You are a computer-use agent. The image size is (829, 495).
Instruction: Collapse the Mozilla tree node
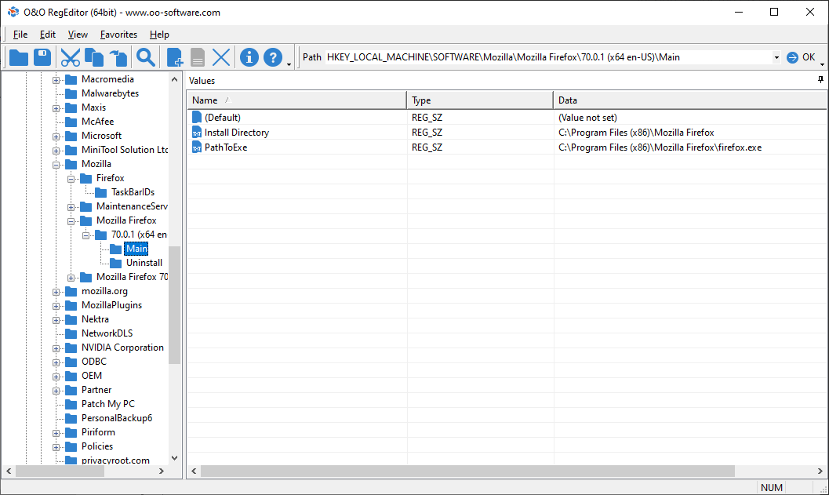click(56, 165)
